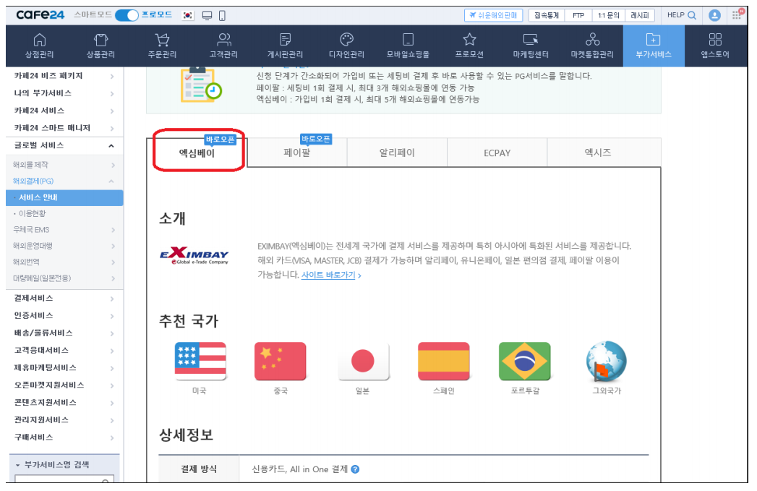Image resolution: width=757 pixels, height=491 pixels.
Task: Select 서비스 안내 in the sidebar
Action: tap(64, 197)
